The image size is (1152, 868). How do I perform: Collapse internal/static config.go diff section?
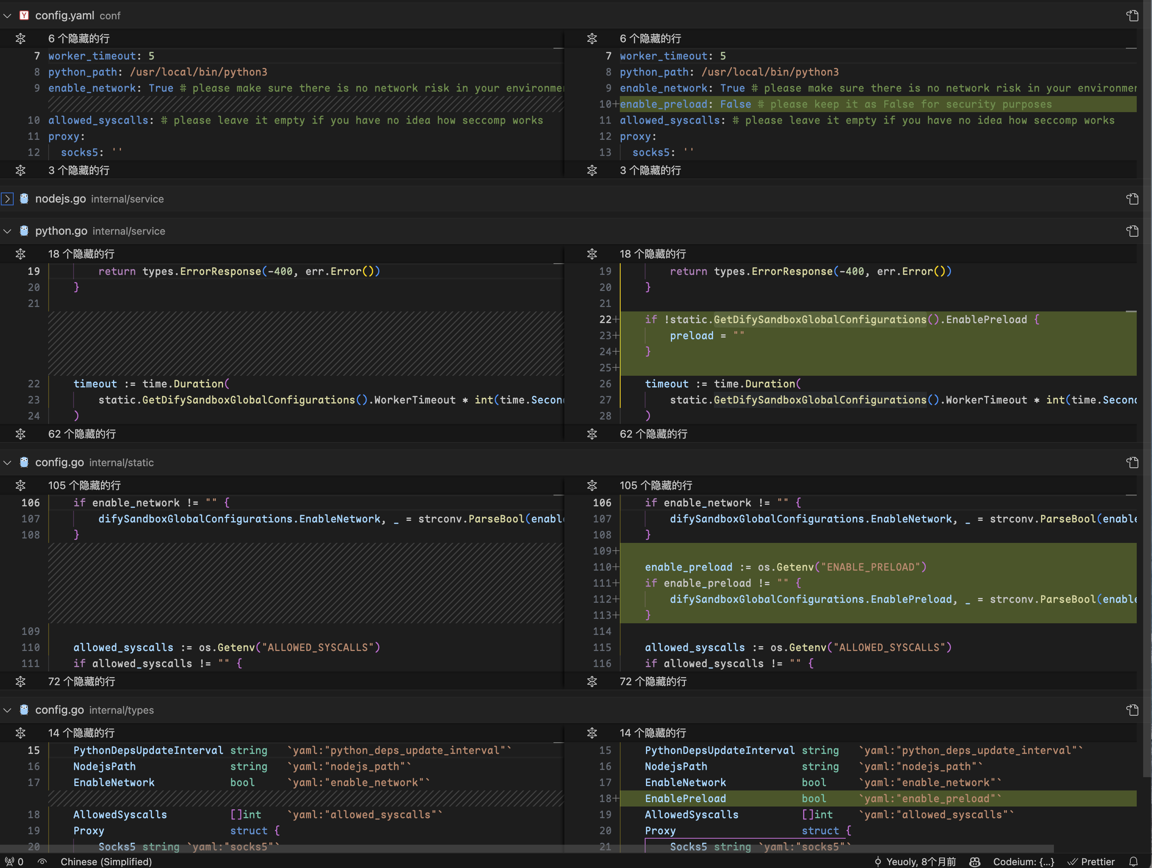pyautogui.click(x=7, y=463)
